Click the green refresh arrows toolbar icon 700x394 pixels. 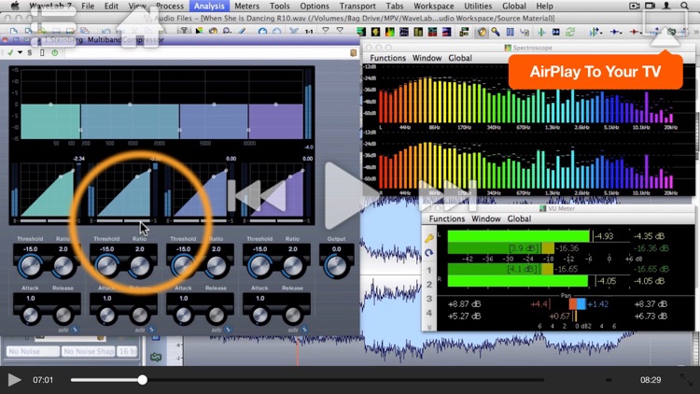570,32
